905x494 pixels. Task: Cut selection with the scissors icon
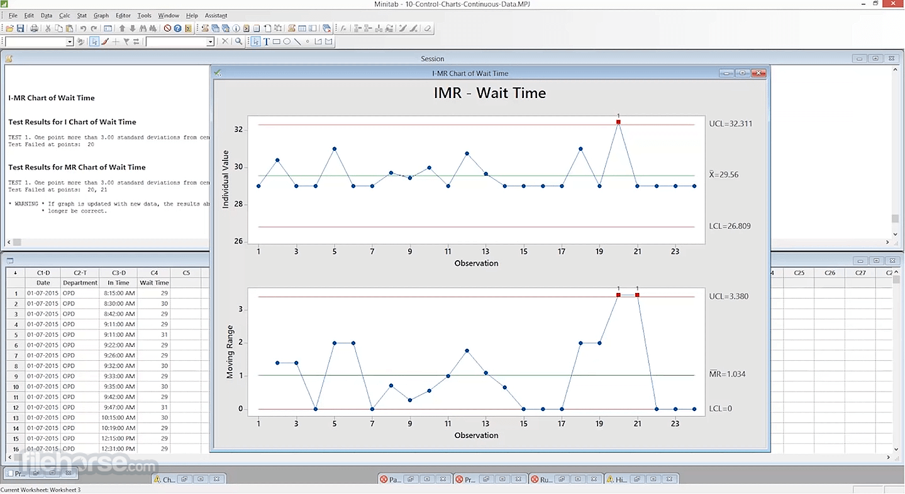tap(48, 28)
